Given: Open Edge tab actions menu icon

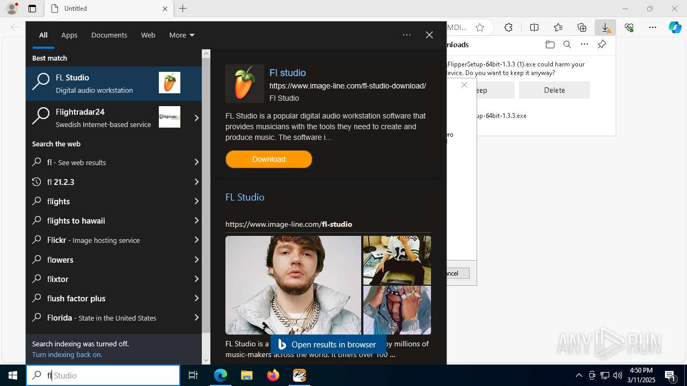Looking at the screenshot, I should tap(32, 9).
